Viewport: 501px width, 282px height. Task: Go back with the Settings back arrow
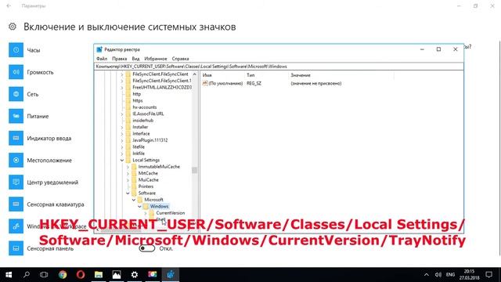click(9, 5)
